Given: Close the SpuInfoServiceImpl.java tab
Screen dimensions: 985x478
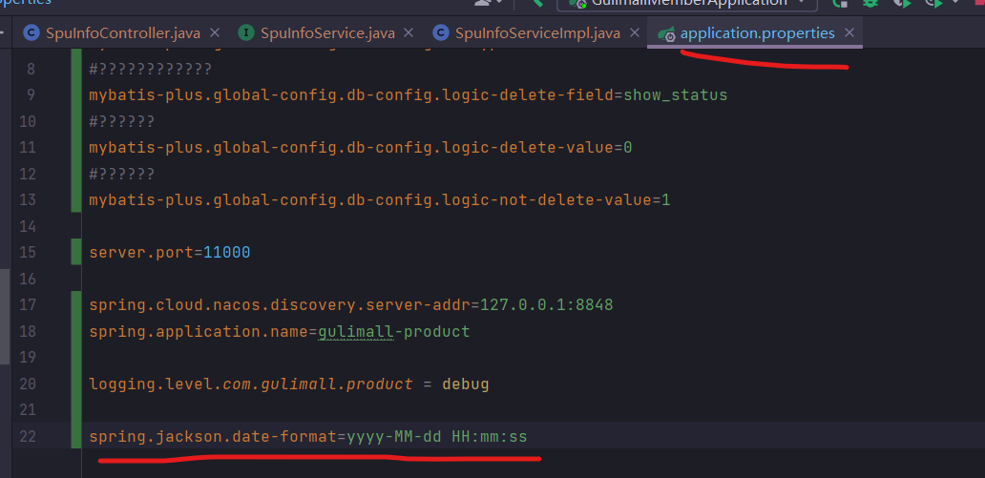Looking at the screenshot, I should [634, 32].
